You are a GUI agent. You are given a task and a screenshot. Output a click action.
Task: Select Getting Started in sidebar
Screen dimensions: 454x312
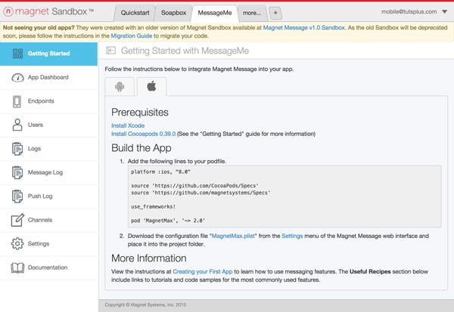pos(48,54)
